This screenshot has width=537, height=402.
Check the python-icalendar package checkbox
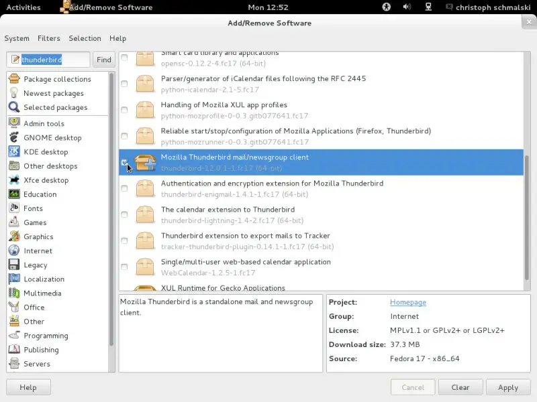point(124,84)
